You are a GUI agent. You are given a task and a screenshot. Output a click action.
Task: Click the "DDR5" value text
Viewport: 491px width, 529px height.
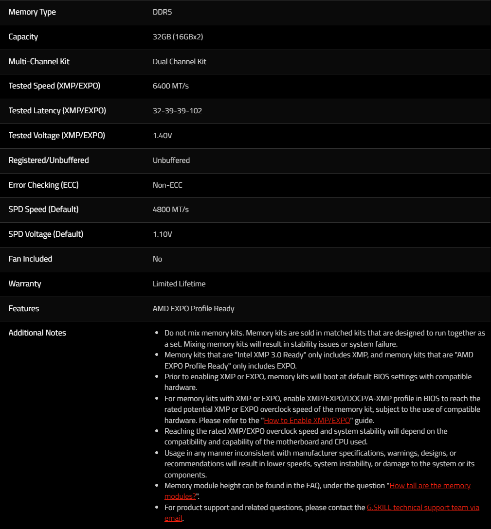[x=162, y=12]
